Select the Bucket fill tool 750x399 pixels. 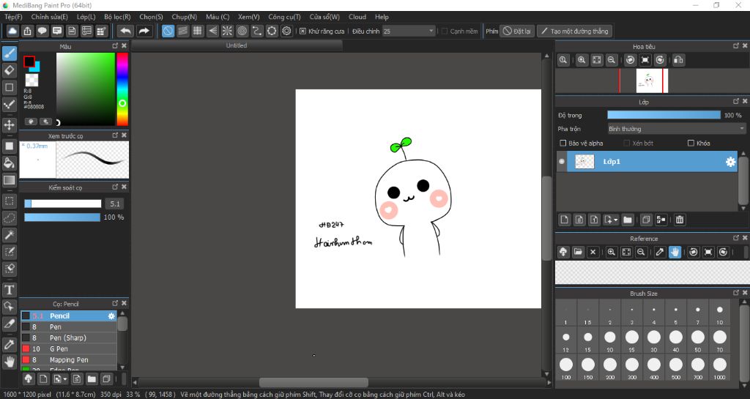click(x=10, y=163)
